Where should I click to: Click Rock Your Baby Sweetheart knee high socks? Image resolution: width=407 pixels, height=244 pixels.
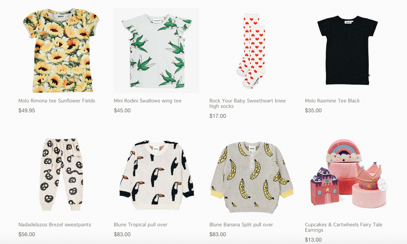[247, 103]
